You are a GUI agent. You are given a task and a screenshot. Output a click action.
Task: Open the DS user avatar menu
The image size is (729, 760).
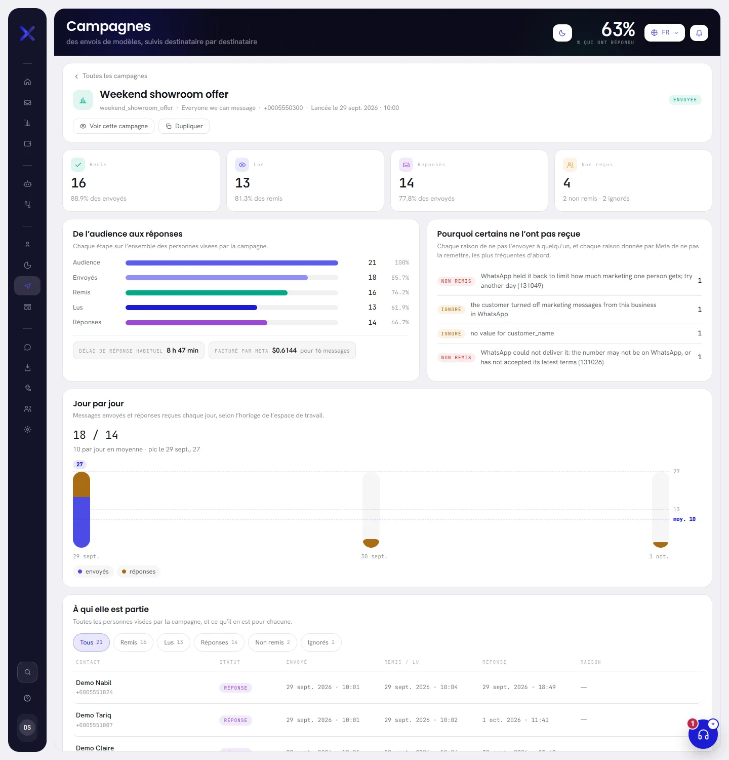[x=27, y=728]
